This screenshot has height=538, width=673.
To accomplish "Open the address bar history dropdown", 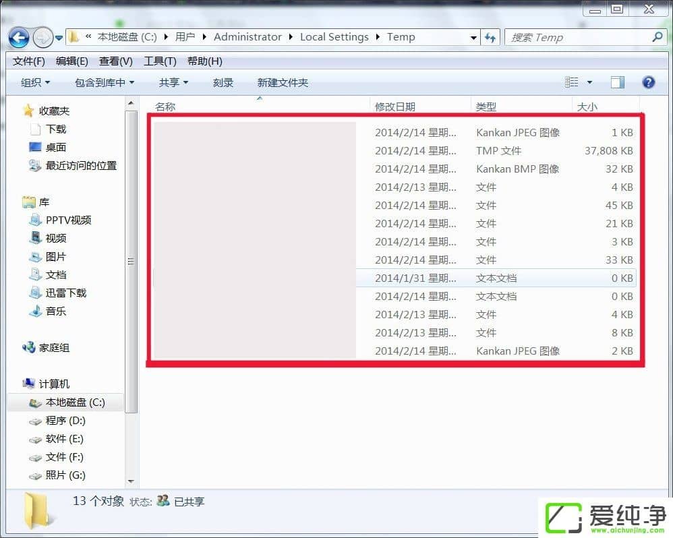I will click(x=474, y=38).
